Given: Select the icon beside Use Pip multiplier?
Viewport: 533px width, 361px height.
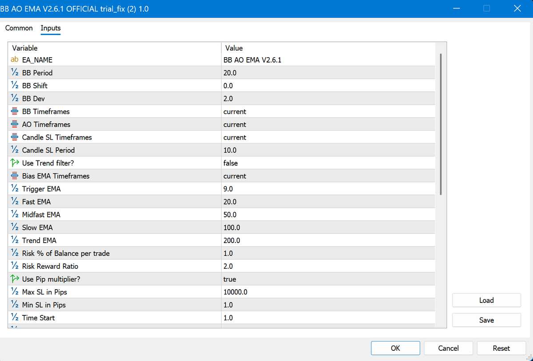Looking at the screenshot, I should (x=14, y=279).
